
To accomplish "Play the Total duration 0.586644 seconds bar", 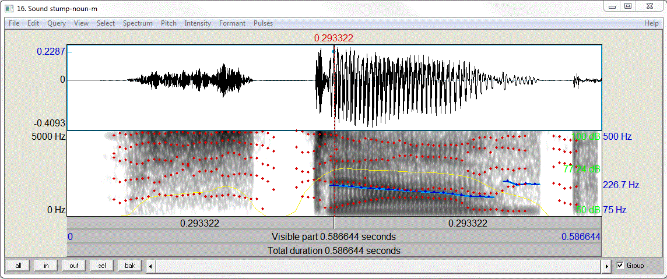I will [x=334, y=250].
